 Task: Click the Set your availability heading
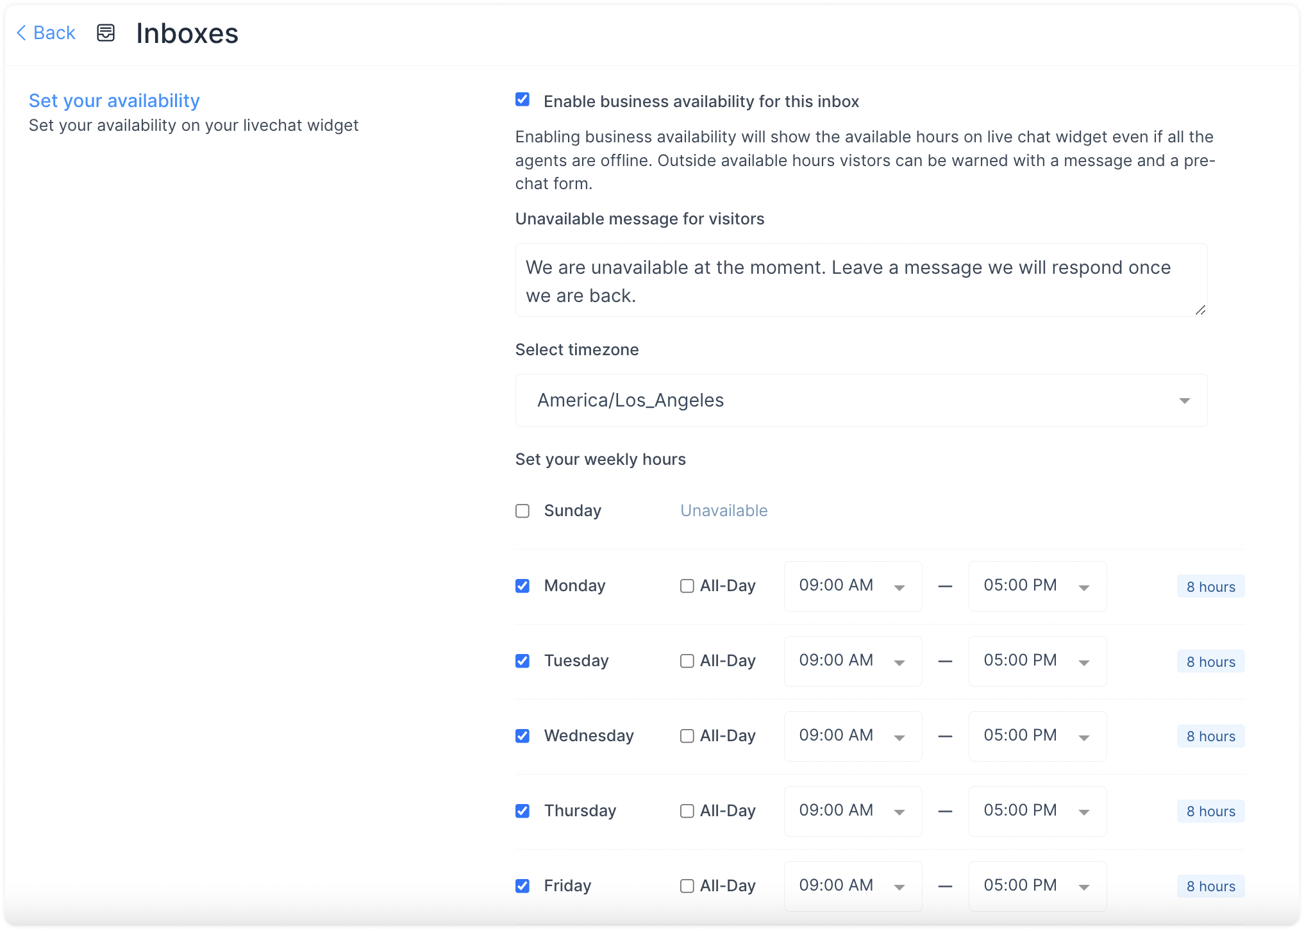pos(114,101)
